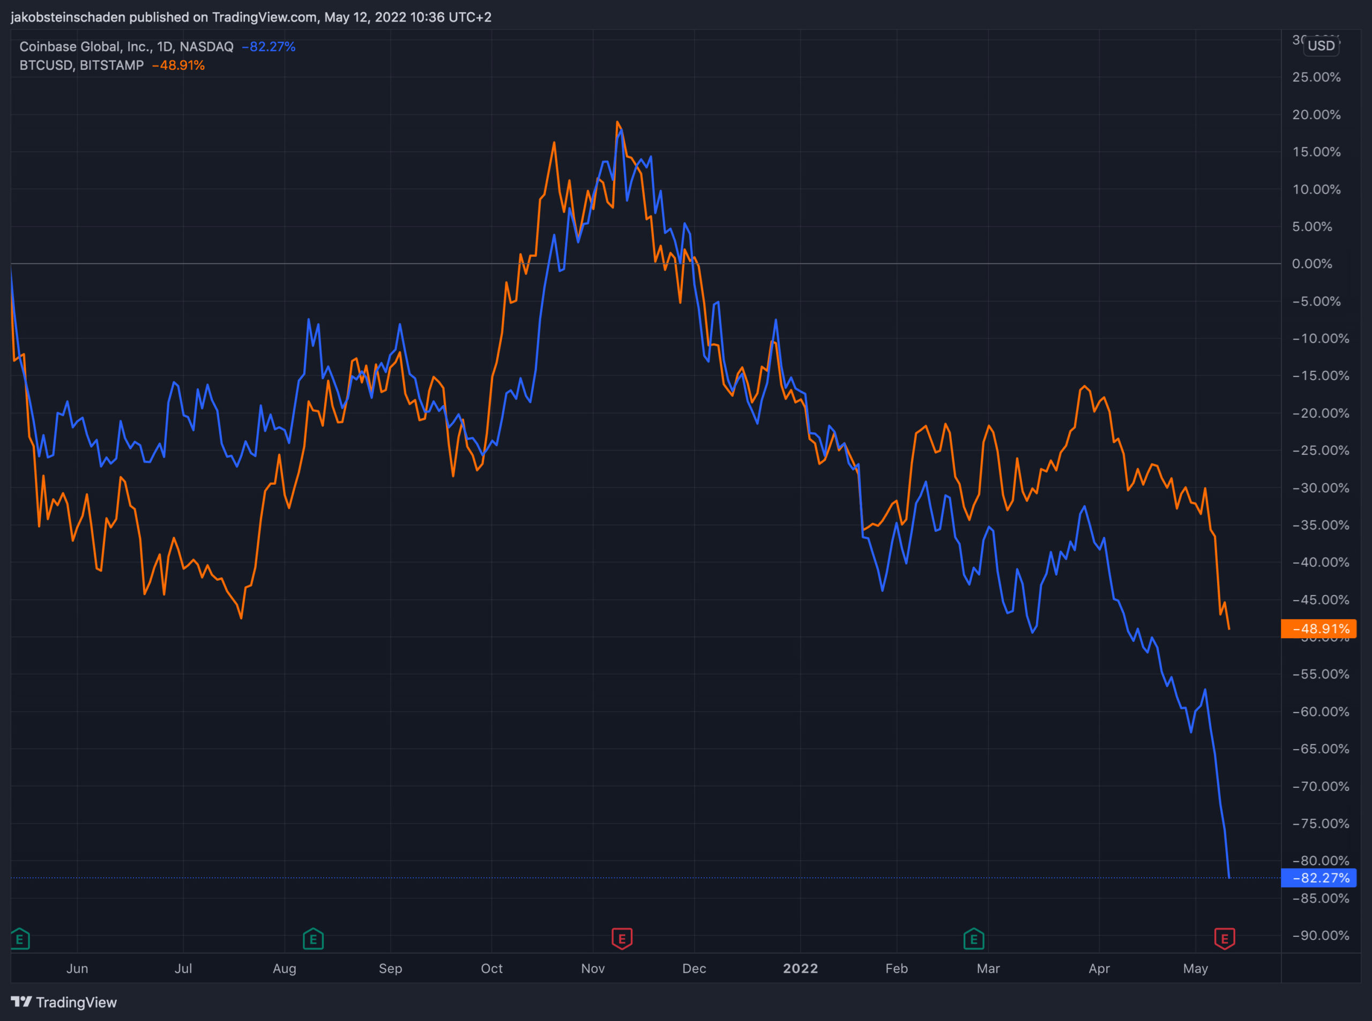Click the blue −82.27% legend value
This screenshot has height=1021, width=1372.
268,46
